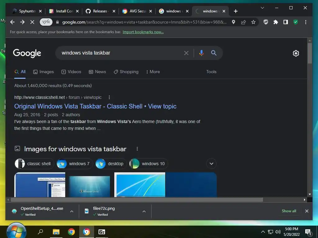Open the three-dot menu beside classicshell.net result

109,97
